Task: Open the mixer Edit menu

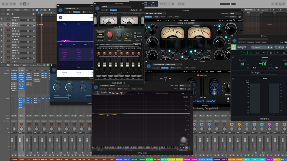Action: pos(9,65)
